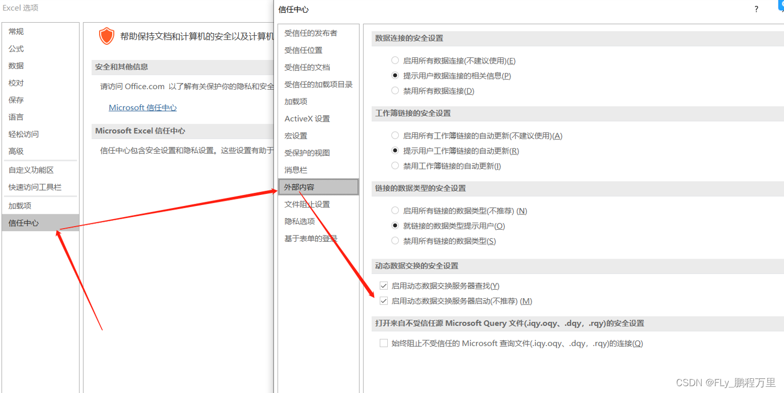Select 隐私选项 in Trust Center list
Screen dimensions: 784x393
pyautogui.click(x=319, y=221)
